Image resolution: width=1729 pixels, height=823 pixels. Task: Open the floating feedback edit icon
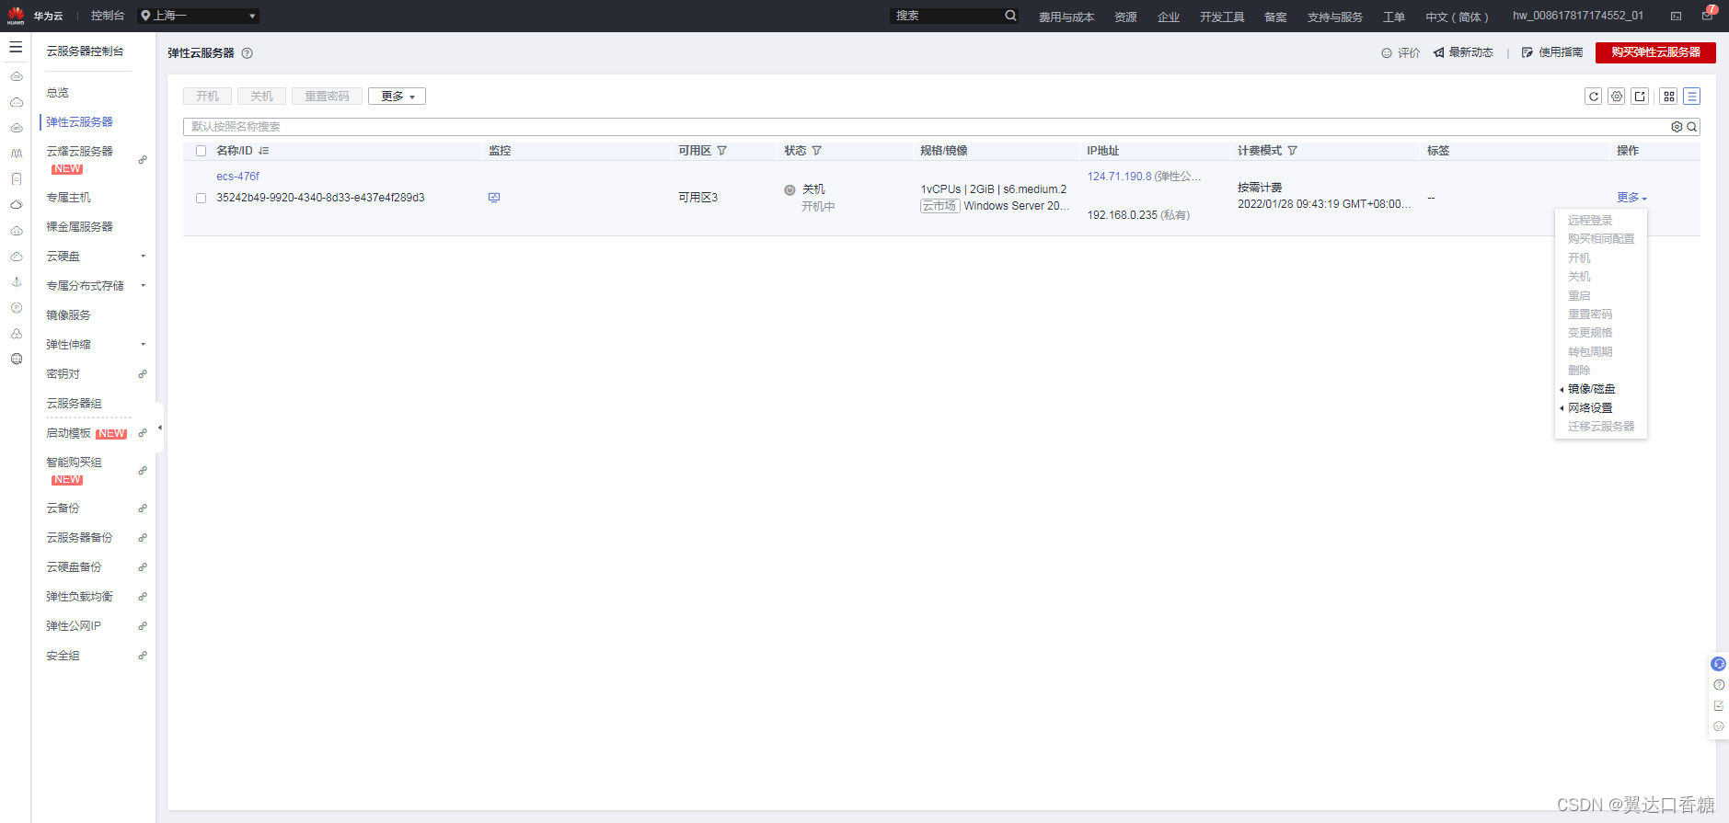(x=1718, y=706)
